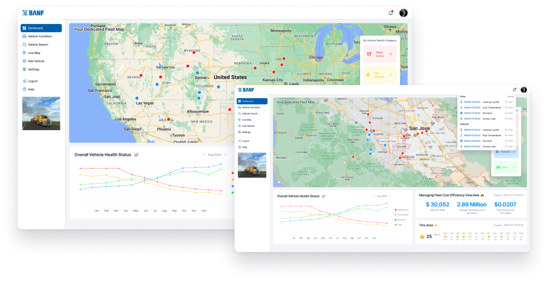
Task: Click the sun icon beside This Area heading
Action: pyautogui.click(x=436, y=225)
